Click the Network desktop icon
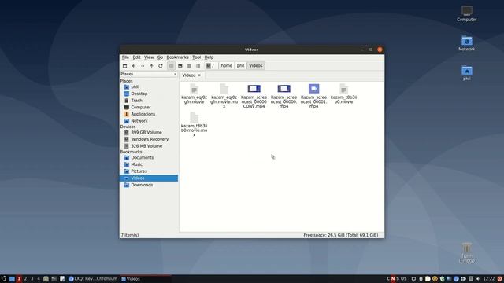 (467, 43)
